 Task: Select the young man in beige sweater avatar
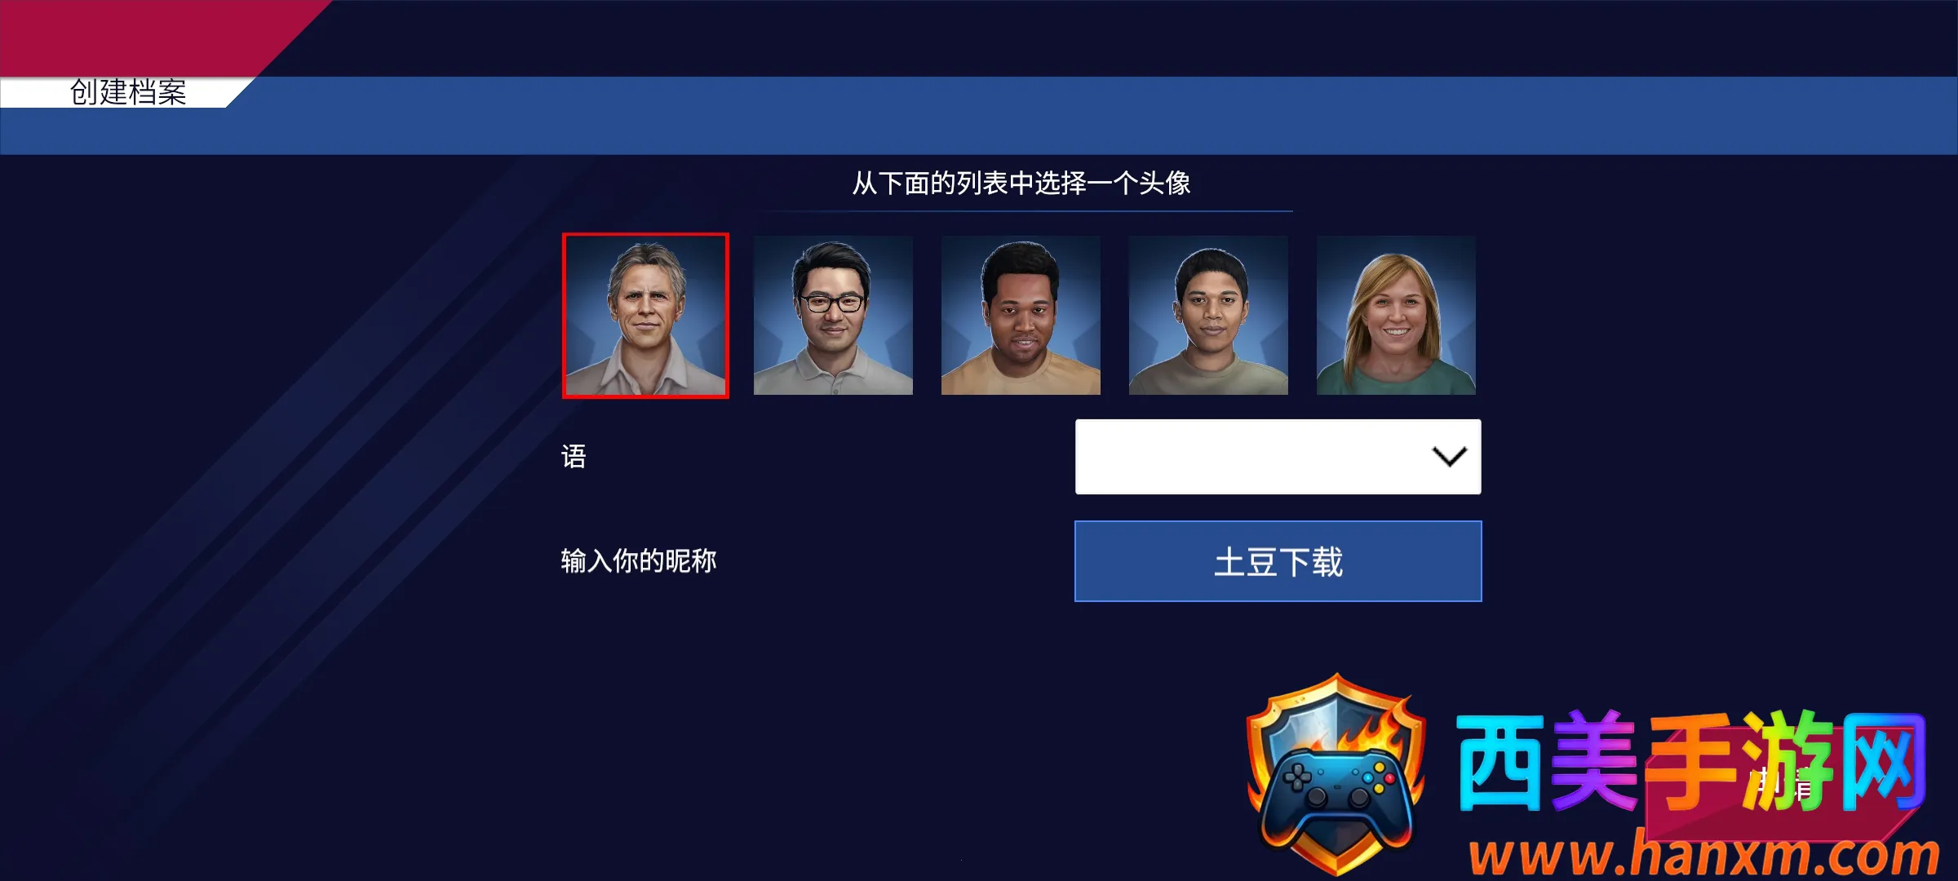click(x=1208, y=316)
